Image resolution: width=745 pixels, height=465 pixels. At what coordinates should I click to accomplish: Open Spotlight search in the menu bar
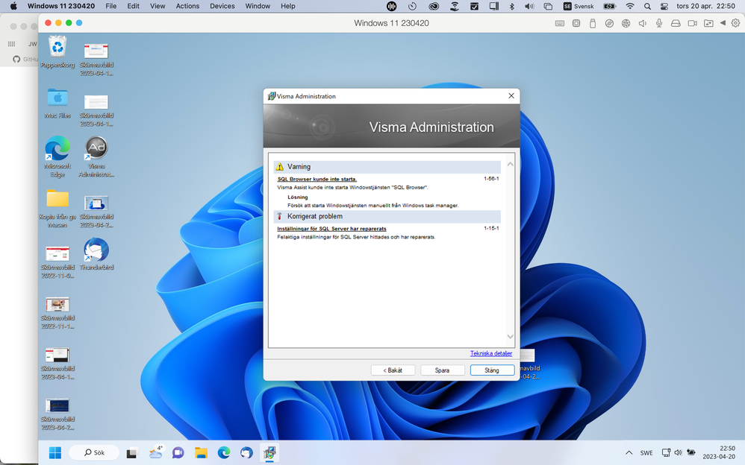pos(648,6)
